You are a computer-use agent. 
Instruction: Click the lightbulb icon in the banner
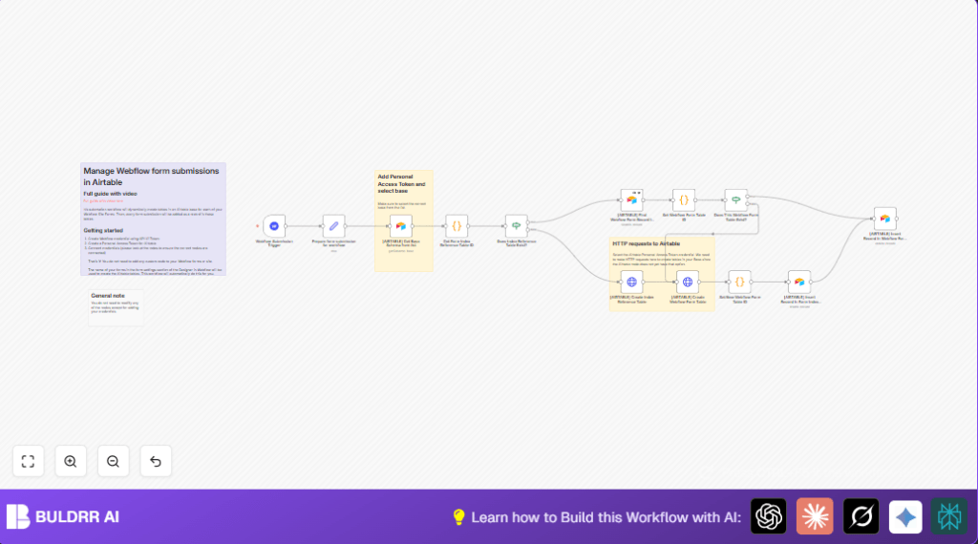coord(459,517)
